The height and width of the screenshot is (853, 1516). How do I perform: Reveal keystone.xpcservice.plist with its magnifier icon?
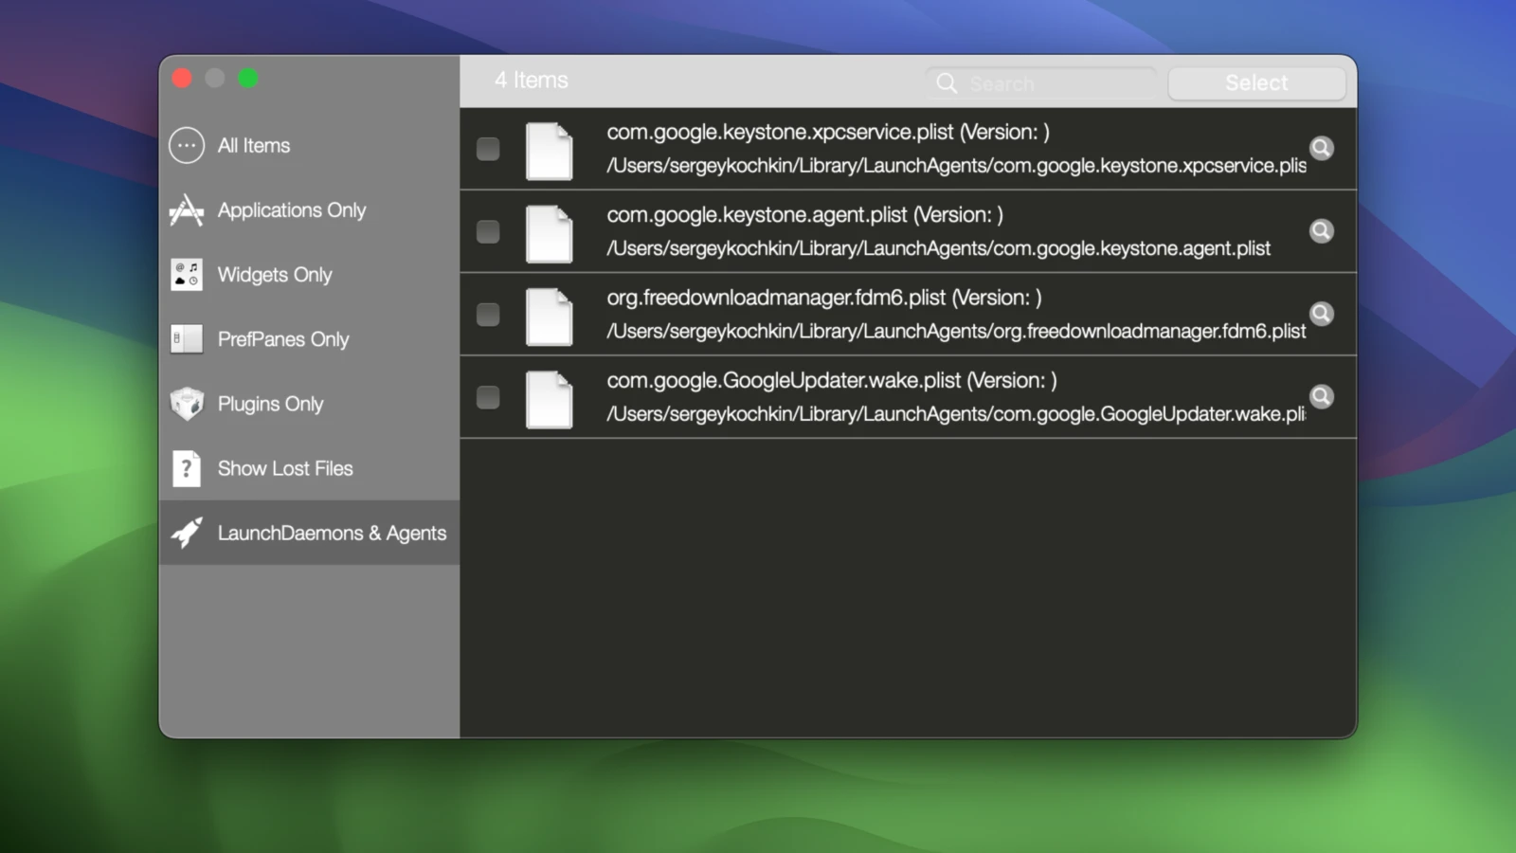(x=1321, y=148)
